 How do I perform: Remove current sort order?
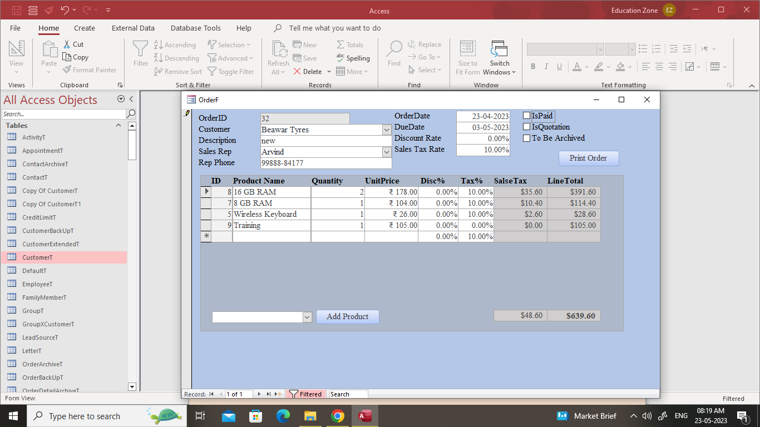coord(177,71)
